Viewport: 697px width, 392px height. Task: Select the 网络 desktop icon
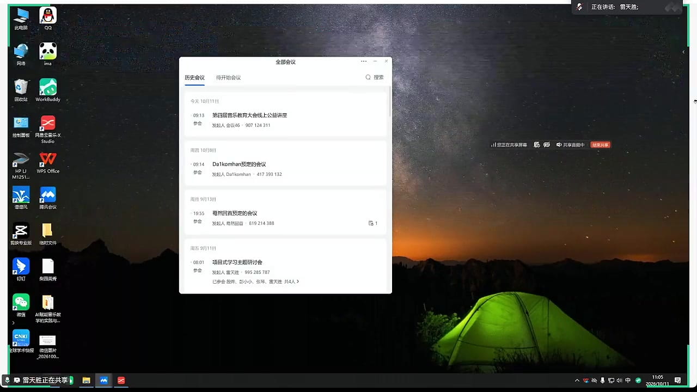point(21,54)
